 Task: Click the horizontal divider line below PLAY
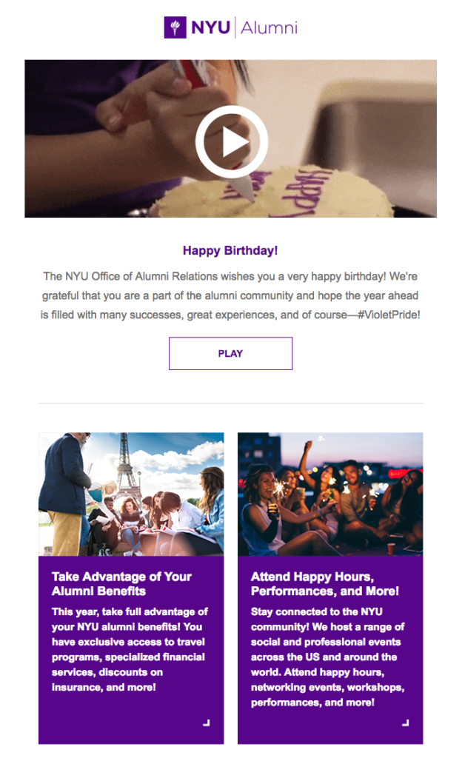(x=230, y=403)
